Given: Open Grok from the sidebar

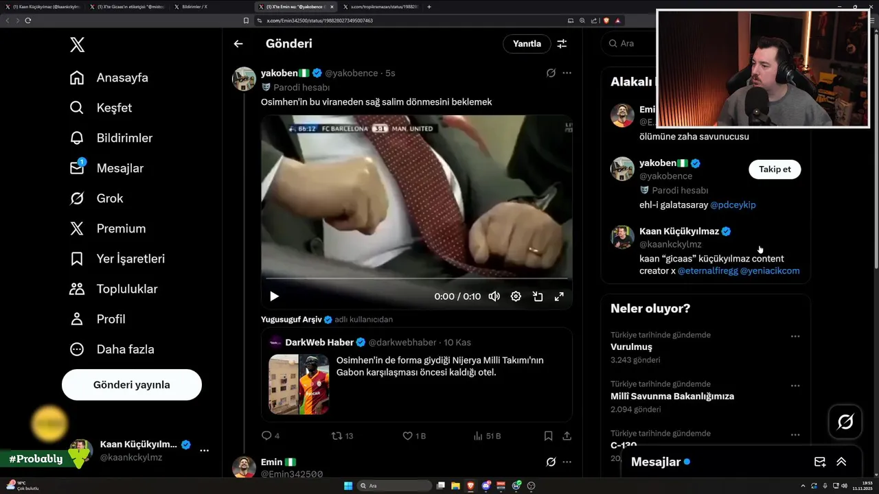Looking at the screenshot, I should click(x=97, y=198).
